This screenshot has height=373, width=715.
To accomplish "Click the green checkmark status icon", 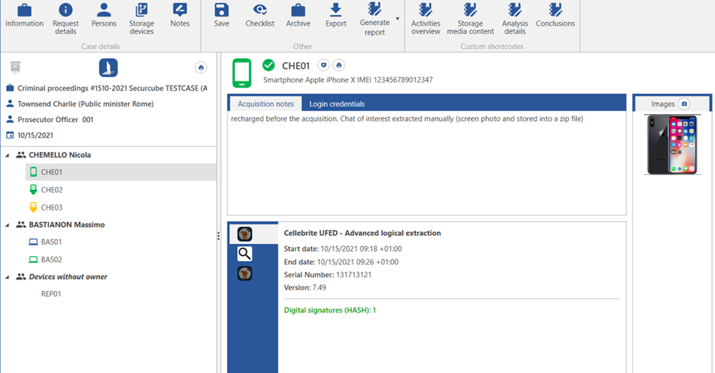I will pos(268,65).
